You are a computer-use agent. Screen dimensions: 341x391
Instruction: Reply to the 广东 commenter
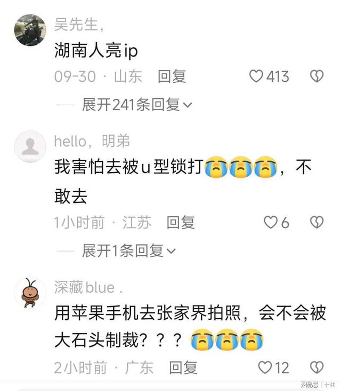point(183,367)
